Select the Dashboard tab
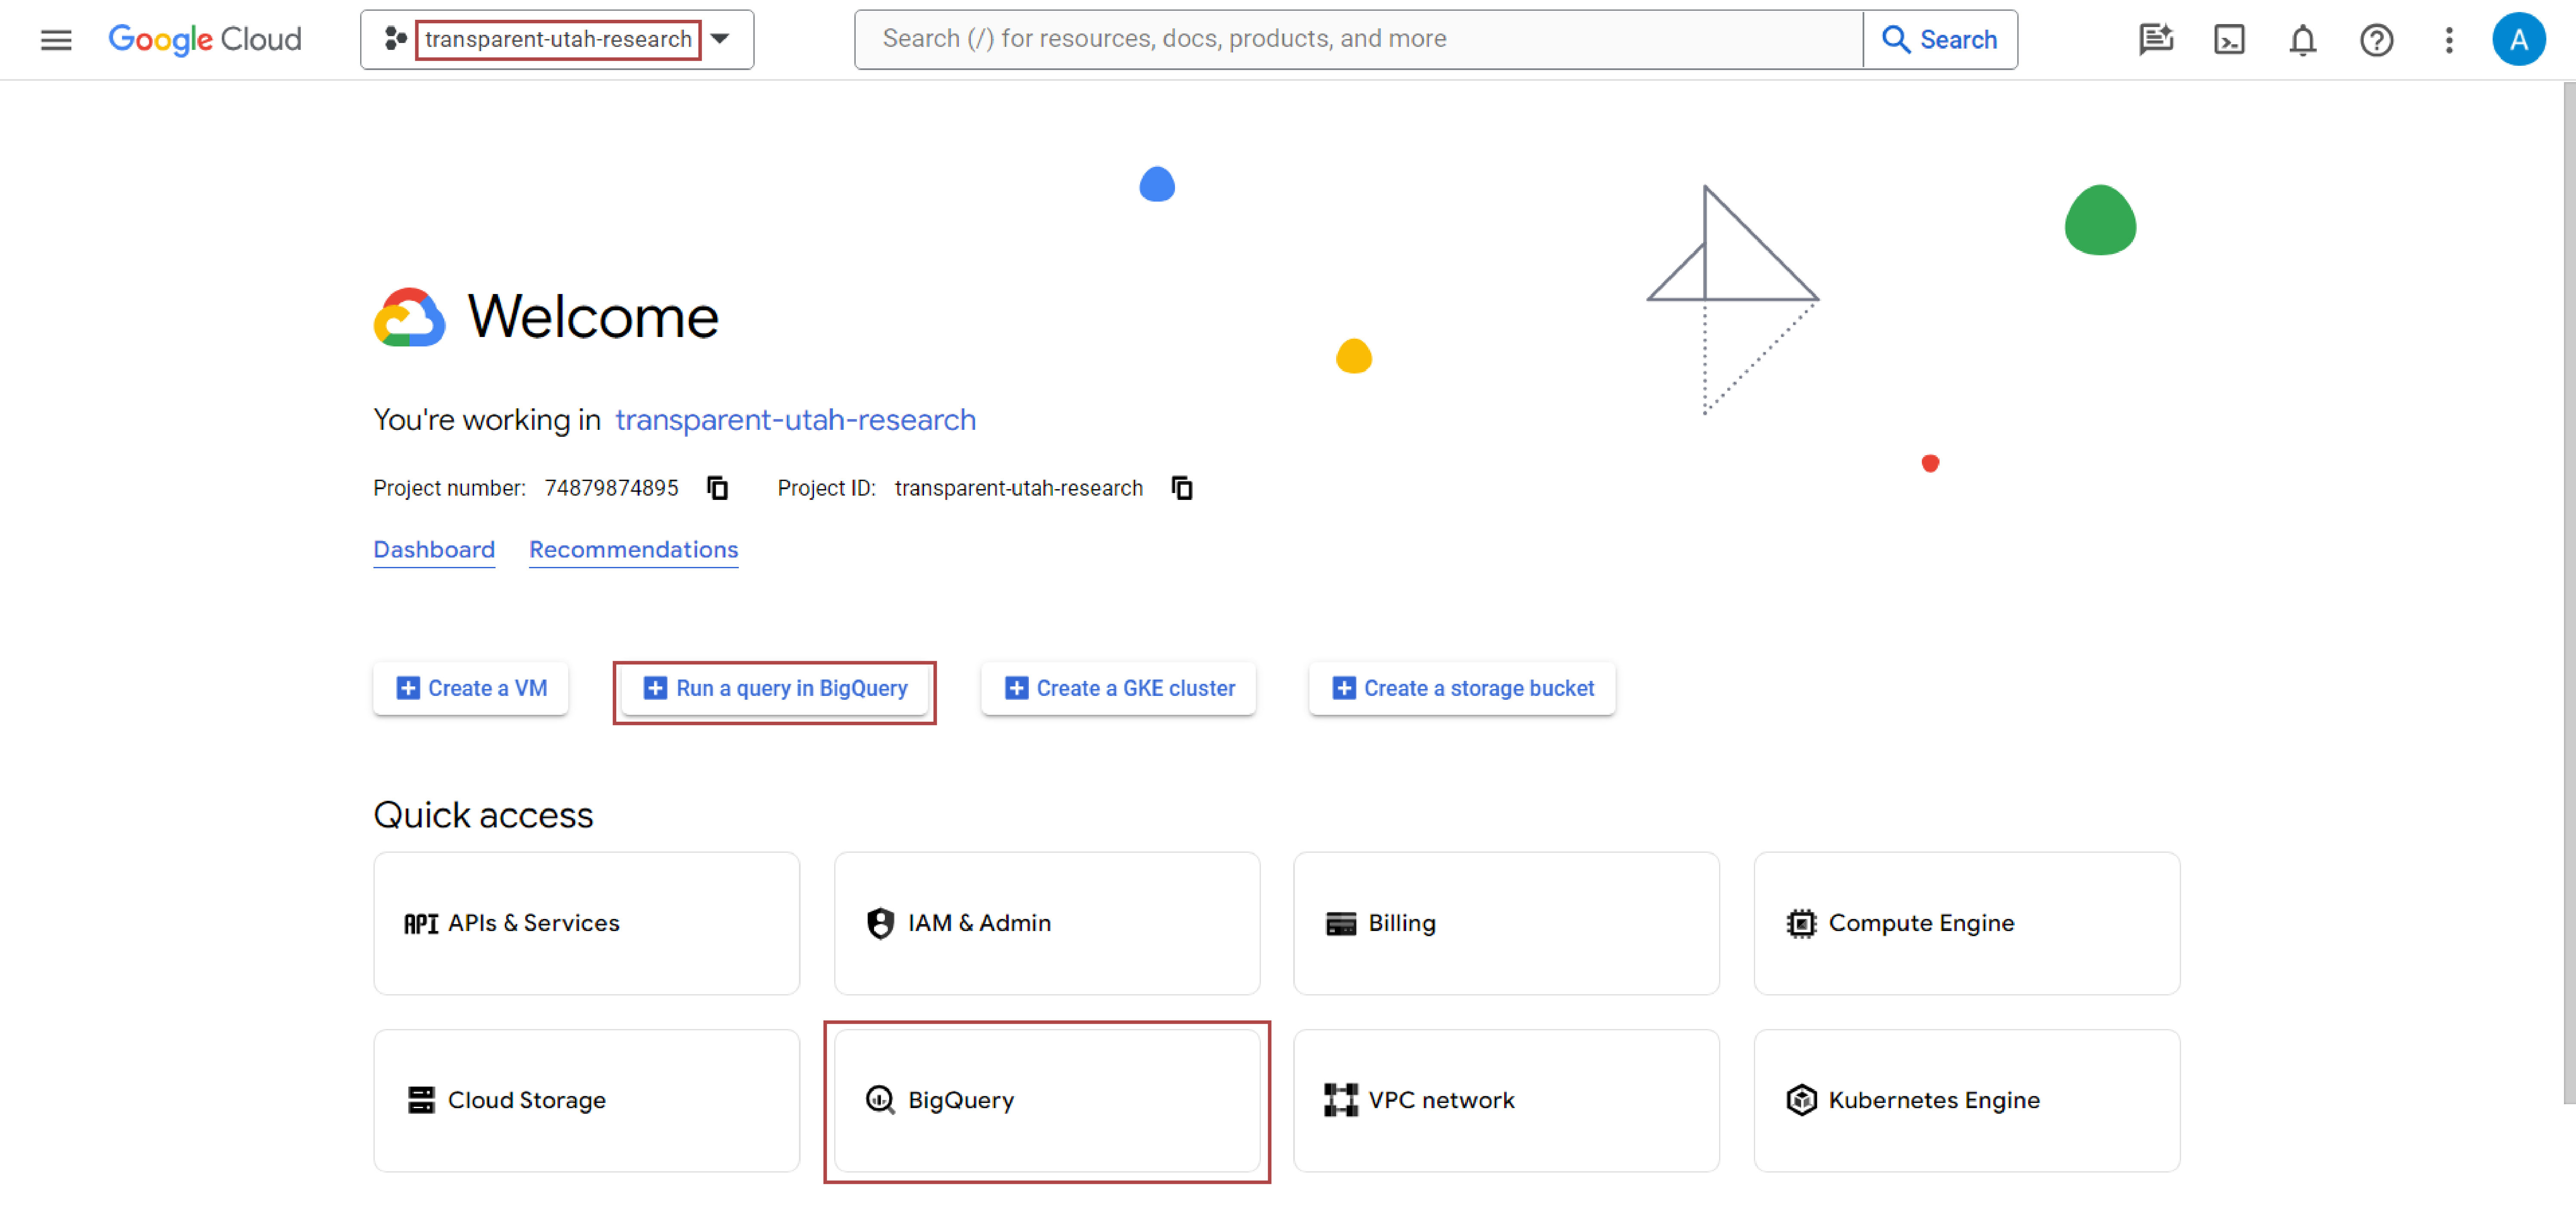This screenshot has width=2576, height=1225. coord(433,549)
